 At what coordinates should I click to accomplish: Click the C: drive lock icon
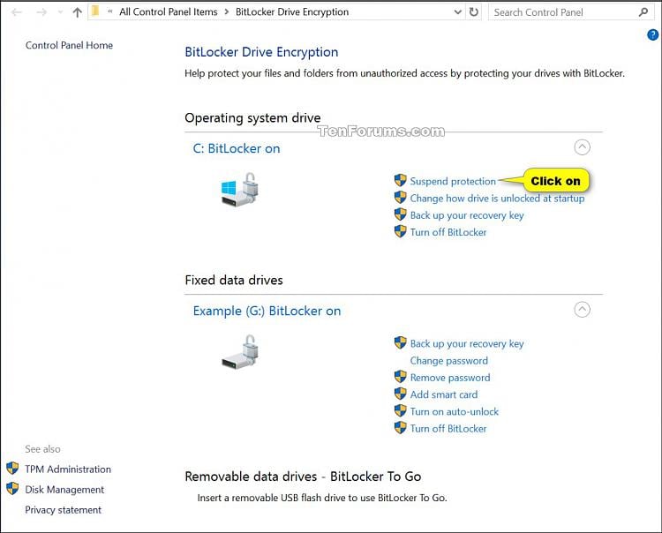coord(240,189)
